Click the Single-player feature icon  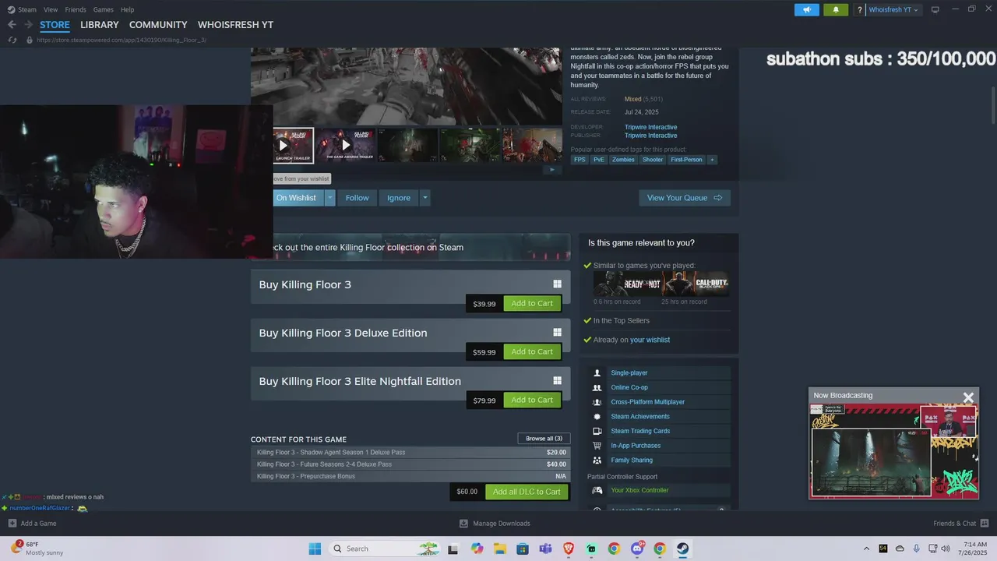pos(597,373)
